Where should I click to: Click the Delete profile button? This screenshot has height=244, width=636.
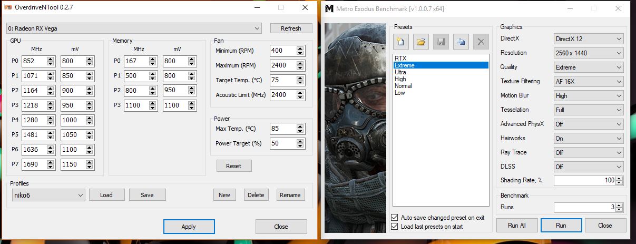point(256,195)
